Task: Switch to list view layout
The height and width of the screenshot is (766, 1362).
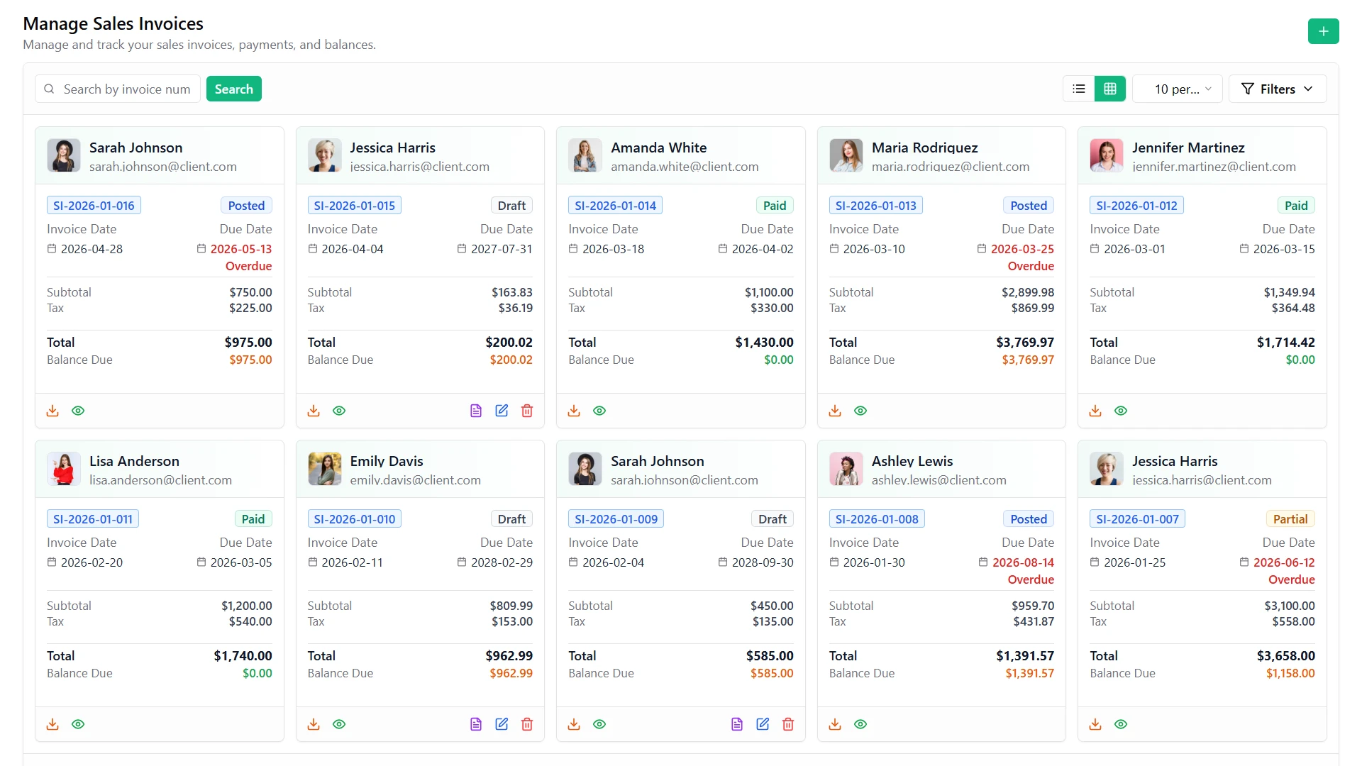Action: (x=1079, y=89)
